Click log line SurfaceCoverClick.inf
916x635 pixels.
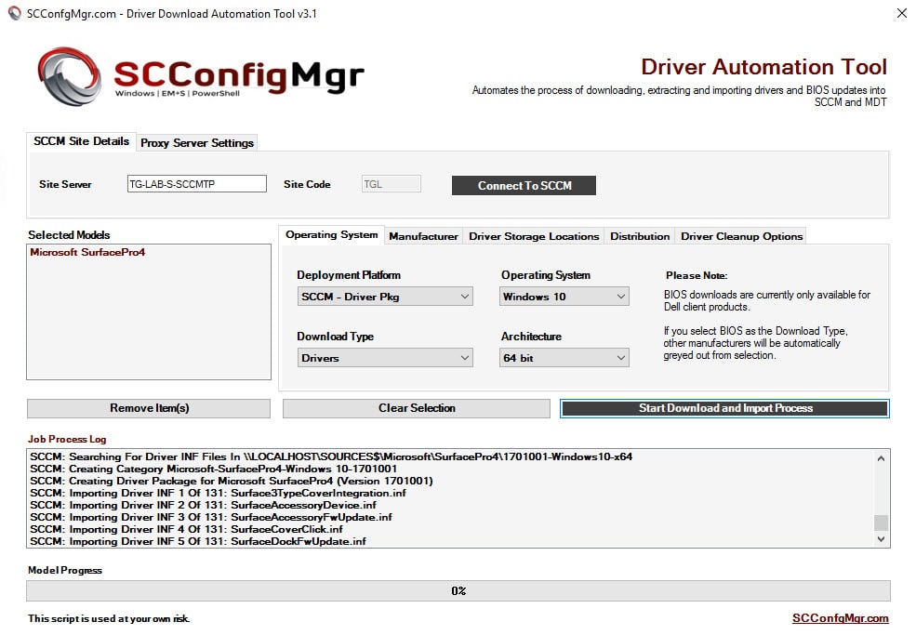tap(186, 529)
